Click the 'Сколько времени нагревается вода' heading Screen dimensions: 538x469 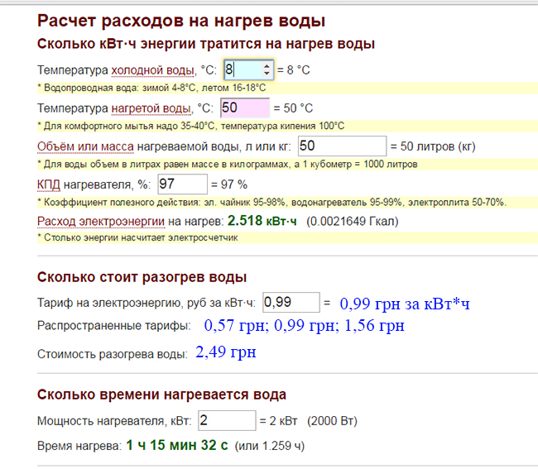coord(161,395)
